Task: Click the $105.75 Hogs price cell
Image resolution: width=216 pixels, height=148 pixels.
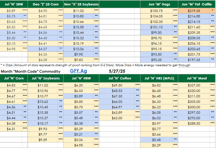Action: click(156, 10)
